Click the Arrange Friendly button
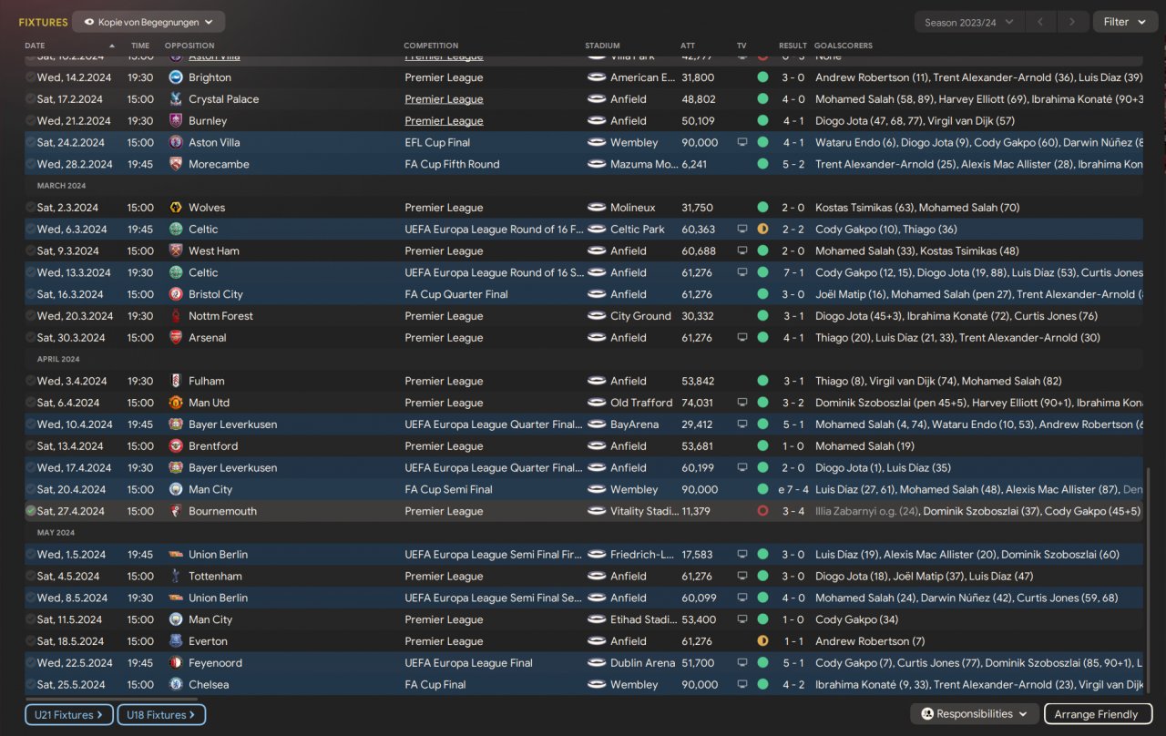The image size is (1166, 736). coord(1098,714)
